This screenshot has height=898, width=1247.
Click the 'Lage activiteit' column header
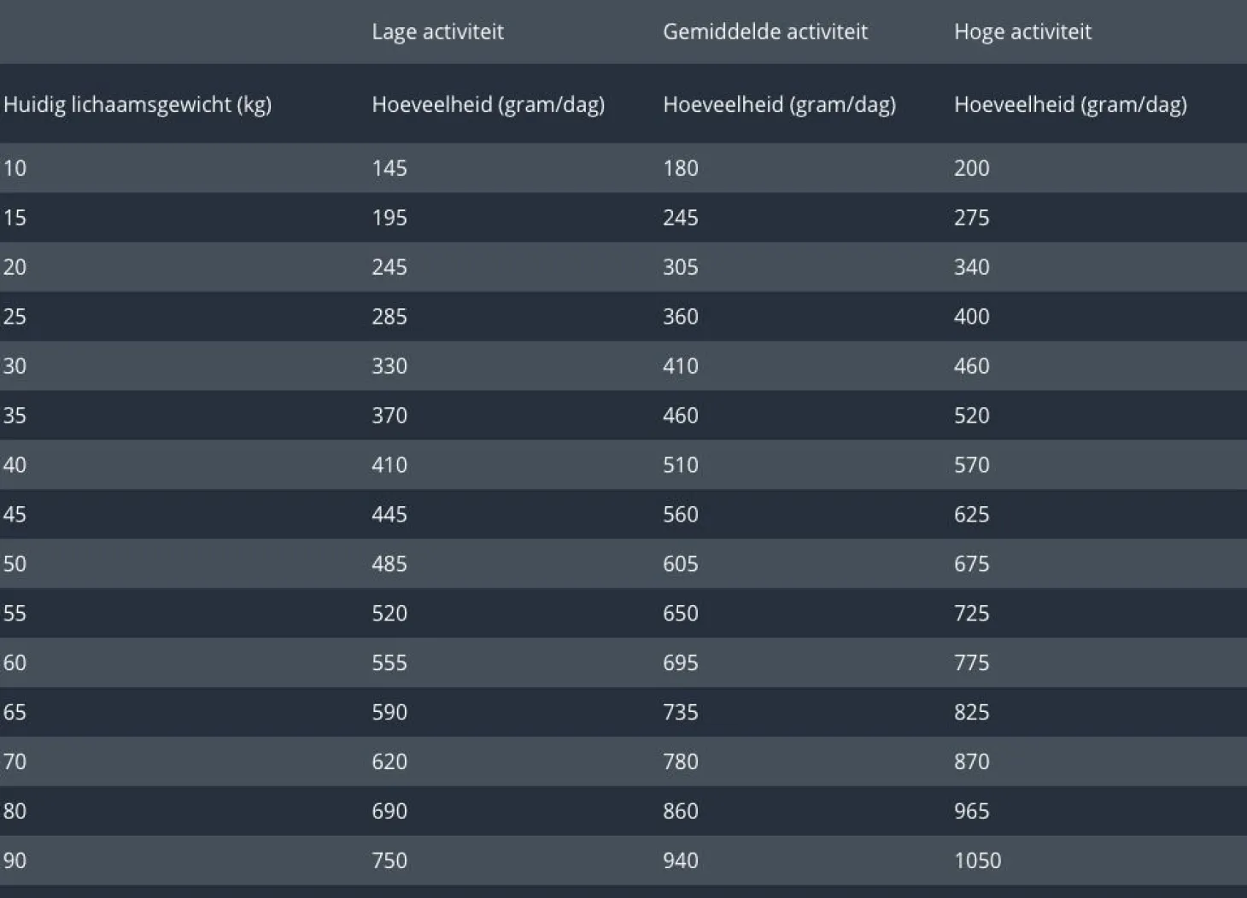(x=437, y=32)
